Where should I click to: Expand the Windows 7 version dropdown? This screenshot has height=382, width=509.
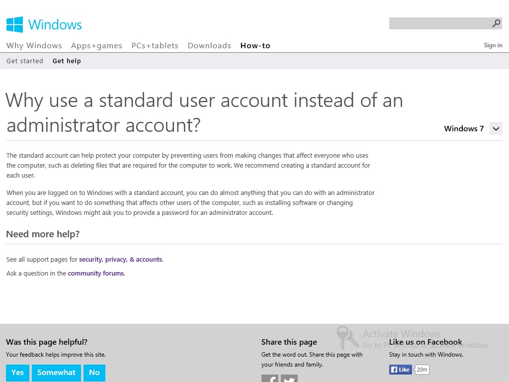point(496,129)
